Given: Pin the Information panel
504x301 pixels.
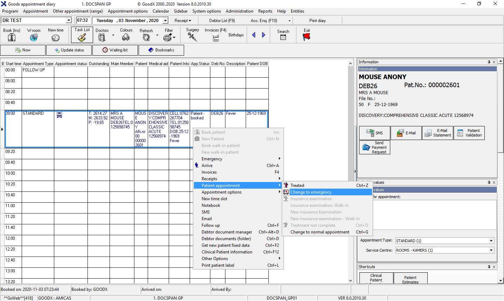Looking at the screenshot, I should click(x=489, y=62).
